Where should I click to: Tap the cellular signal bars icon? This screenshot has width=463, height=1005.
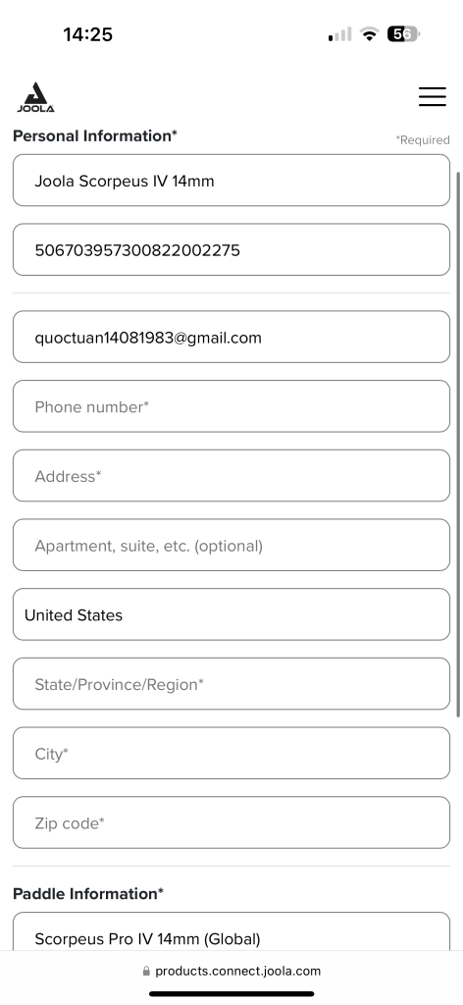(339, 34)
